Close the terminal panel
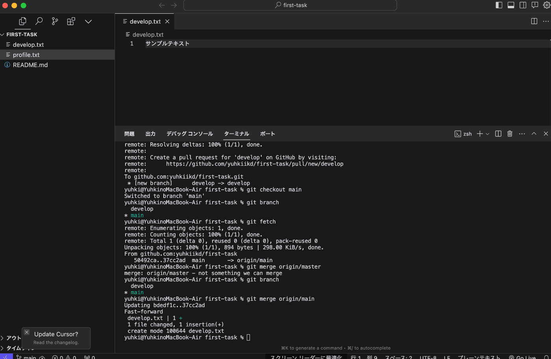Viewport: 551px width, 359px height. [x=546, y=134]
